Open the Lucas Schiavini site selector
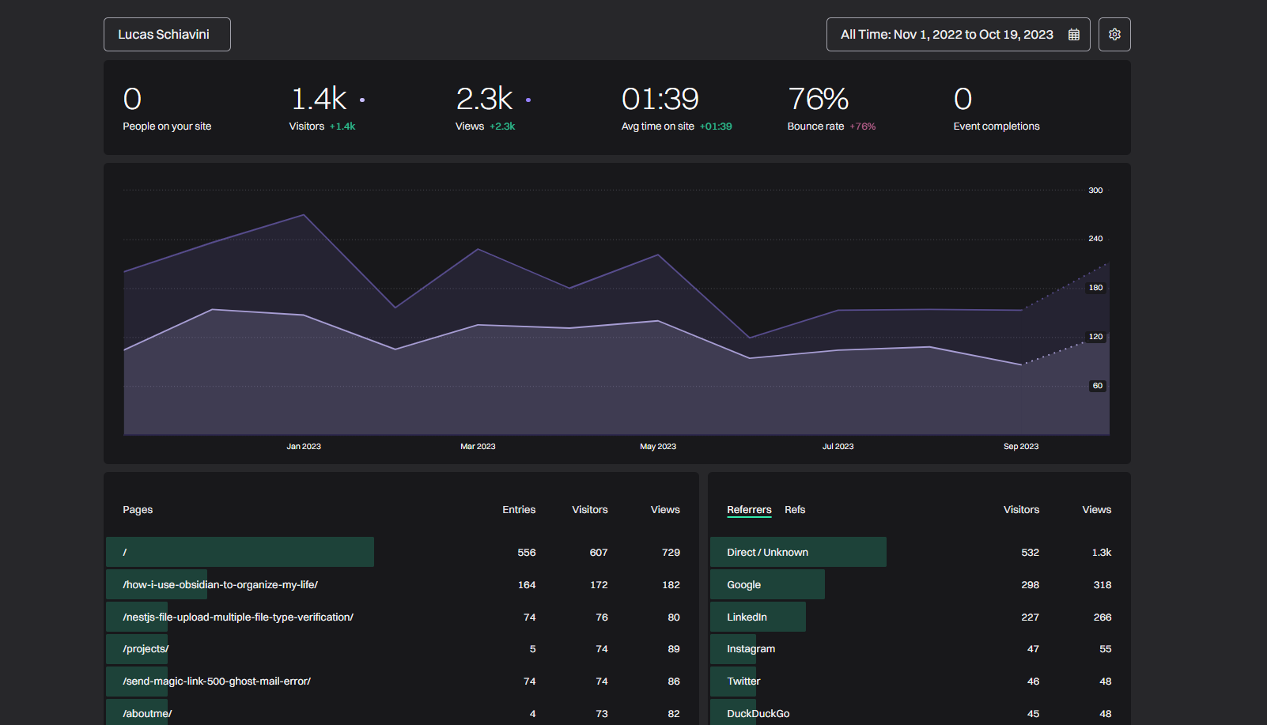 point(167,35)
